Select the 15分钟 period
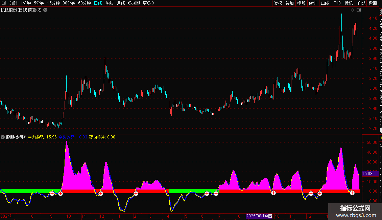 [x=53, y=3]
